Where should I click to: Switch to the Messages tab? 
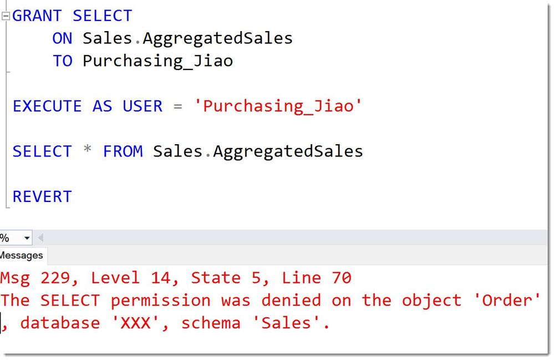[22, 255]
